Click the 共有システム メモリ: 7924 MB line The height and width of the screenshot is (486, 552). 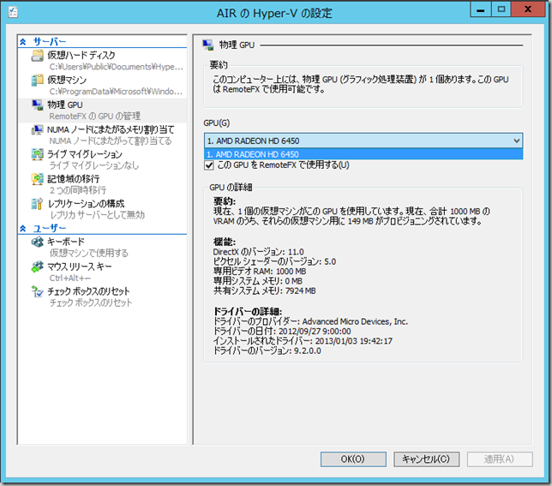pos(264,291)
